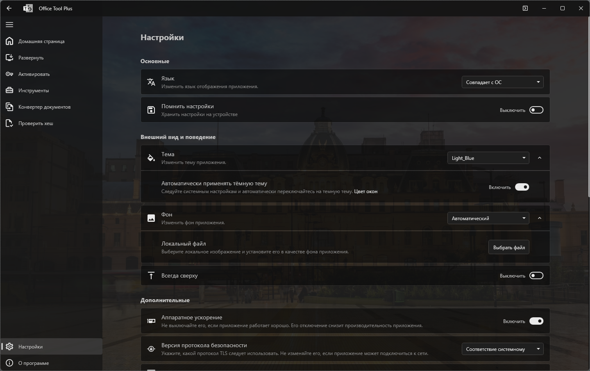This screenshot has width=590, height=371.
Task: Click the document converter icon in sidebar
Action: (x=9, y=107)
